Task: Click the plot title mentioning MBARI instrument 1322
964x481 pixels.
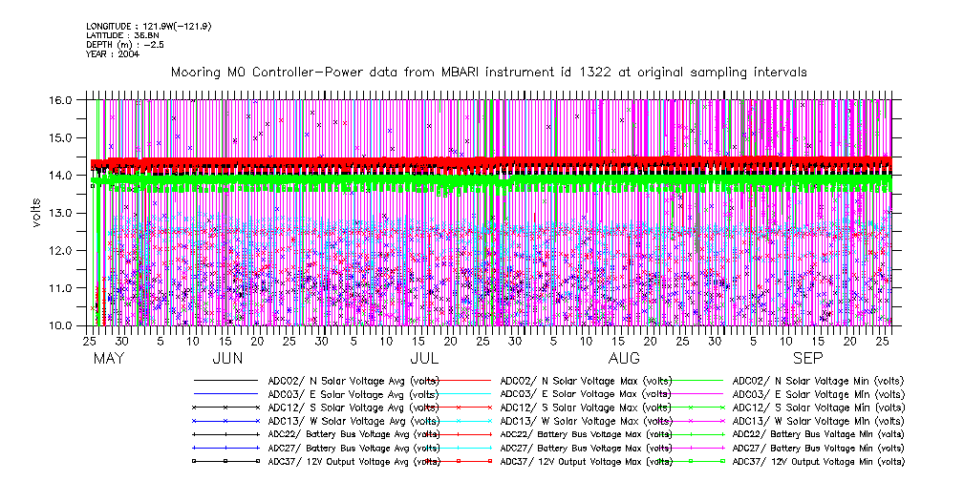Action: tap(488, 73)
